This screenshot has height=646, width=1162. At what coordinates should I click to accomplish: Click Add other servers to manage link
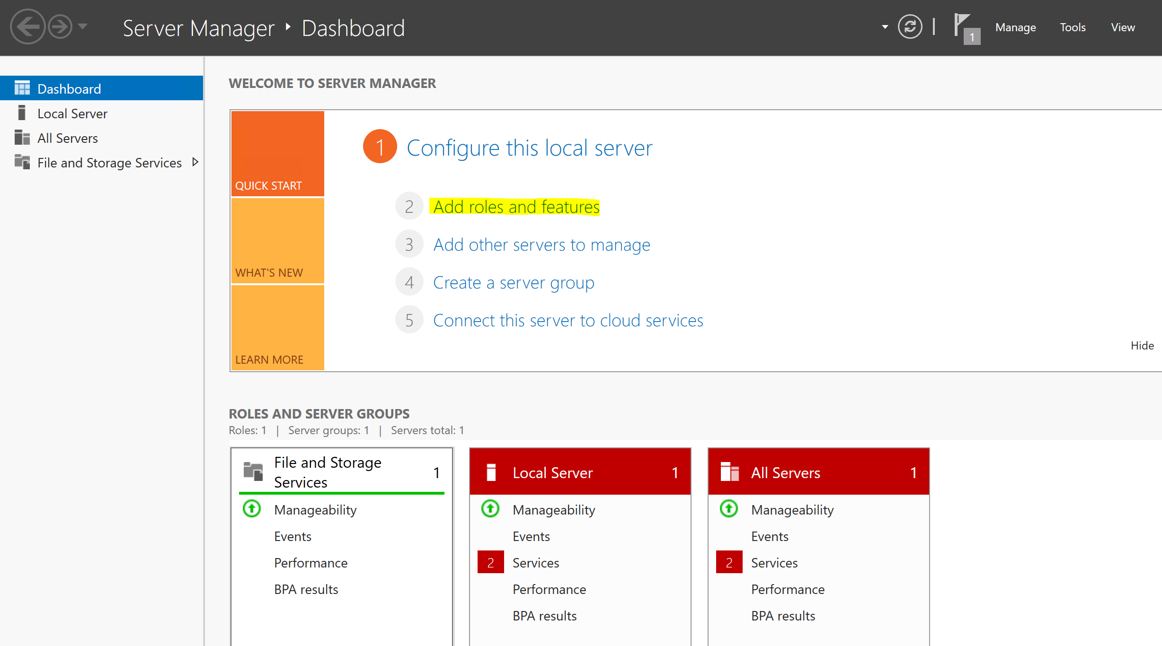[x=542, y=245]
